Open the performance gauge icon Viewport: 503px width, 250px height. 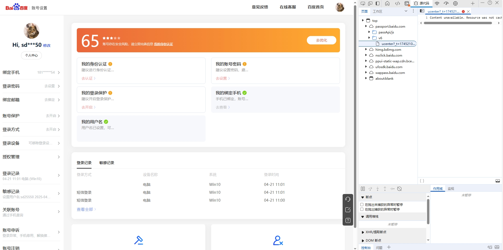pyautogui.click(x=446, y=3)
